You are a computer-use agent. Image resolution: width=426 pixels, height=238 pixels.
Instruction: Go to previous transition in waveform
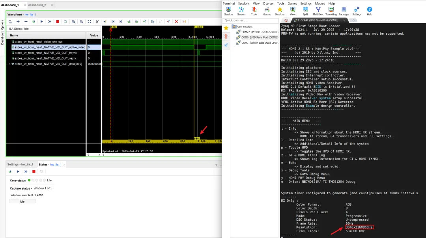(x=129, y=21)
